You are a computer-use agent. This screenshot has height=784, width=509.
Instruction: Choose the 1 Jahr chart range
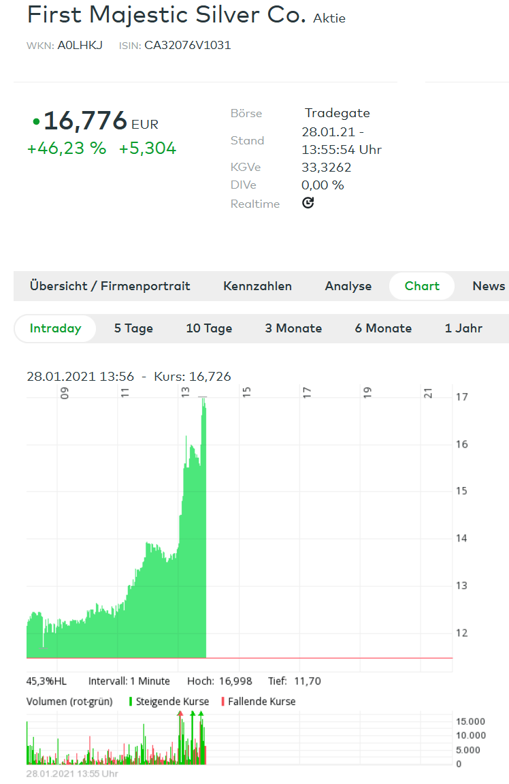pos(463,328)
